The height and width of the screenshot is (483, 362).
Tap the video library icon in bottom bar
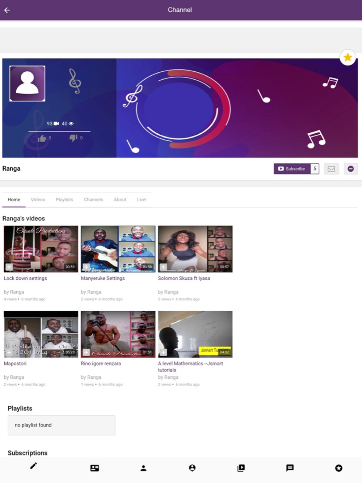click(x=241, y=468)
